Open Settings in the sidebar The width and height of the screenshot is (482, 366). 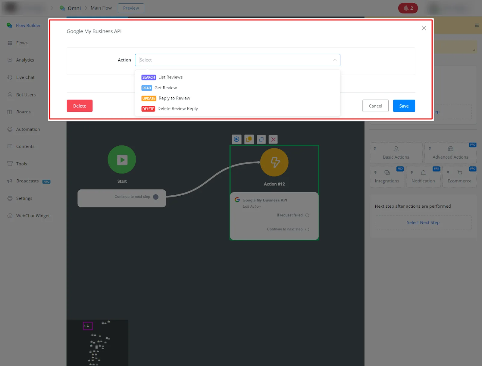pos(24,198)
